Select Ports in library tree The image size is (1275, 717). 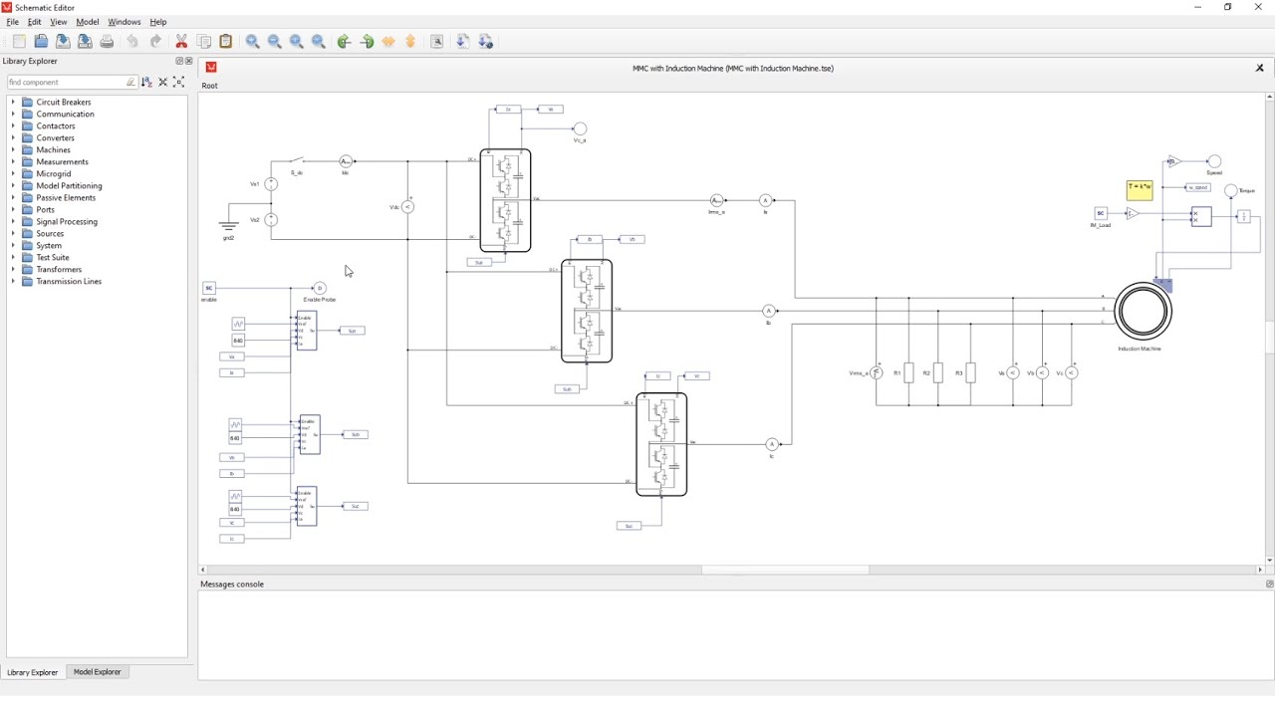(x=46, y=210)
